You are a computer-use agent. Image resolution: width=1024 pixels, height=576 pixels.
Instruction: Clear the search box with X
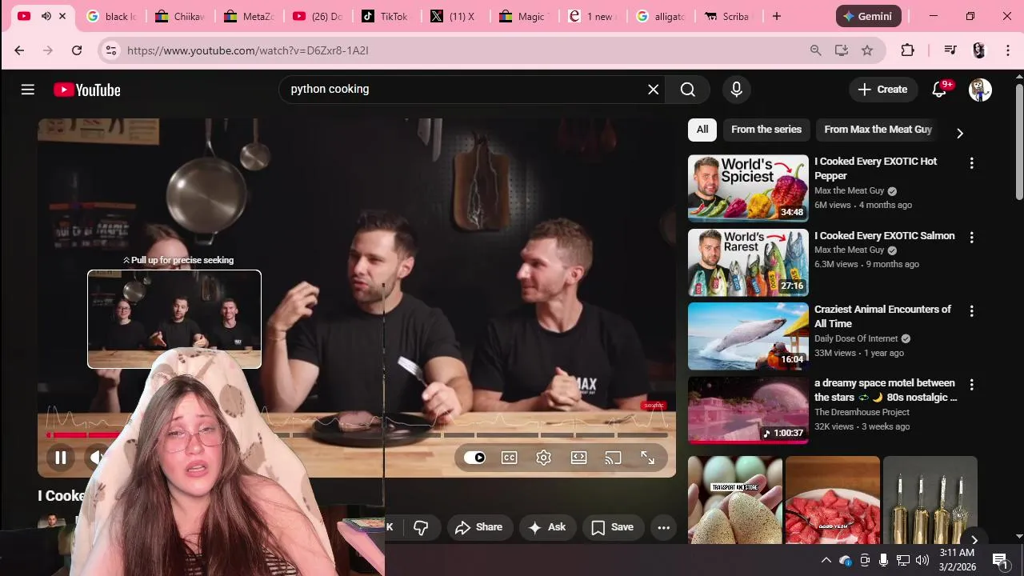tap(654, 90)
